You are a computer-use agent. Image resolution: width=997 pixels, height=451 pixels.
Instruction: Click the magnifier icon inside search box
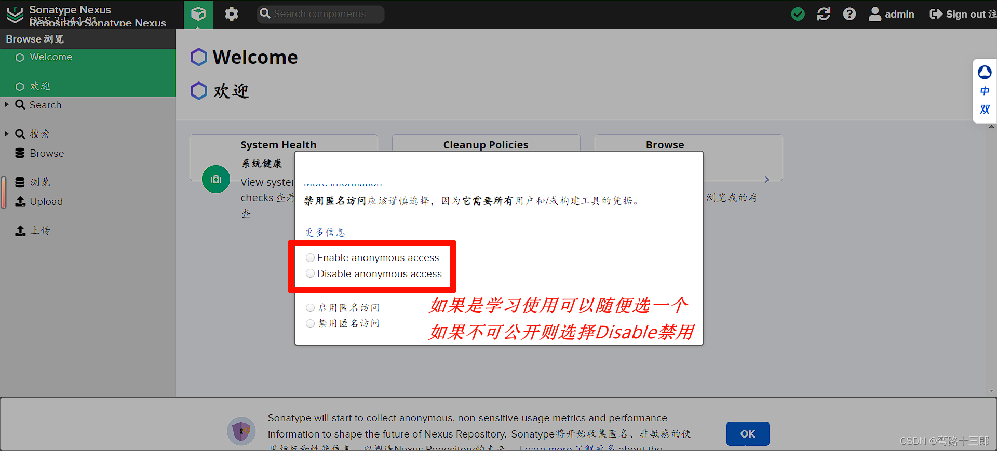point(265,13)
